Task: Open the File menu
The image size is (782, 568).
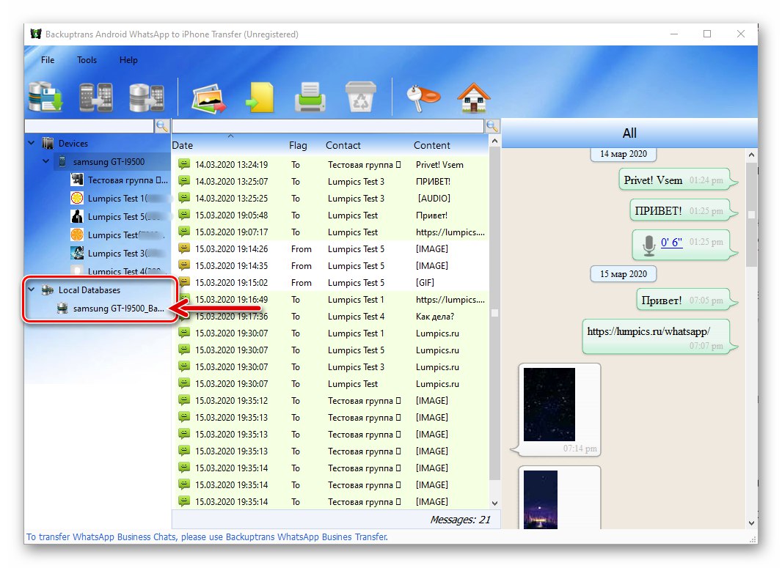Action: coord(48,60)
